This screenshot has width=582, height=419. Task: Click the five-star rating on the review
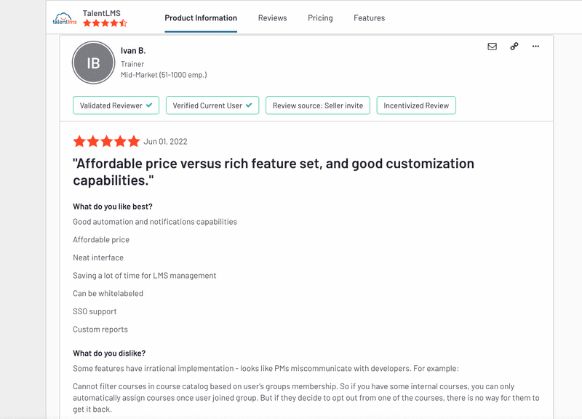click(x=105, y=141)
